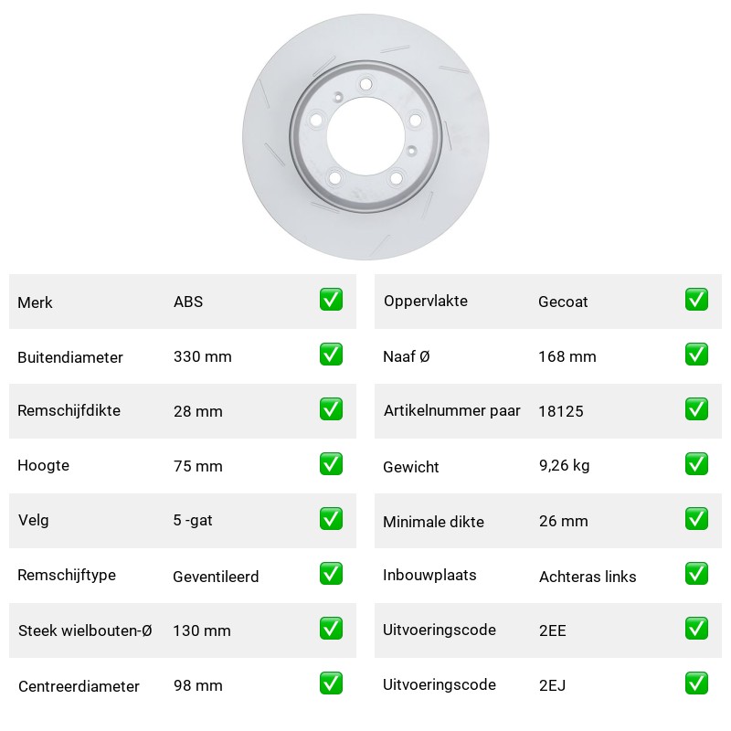
Task: Click the check icon for Uitvoeringscode 2EE
Action: (696, 628)
